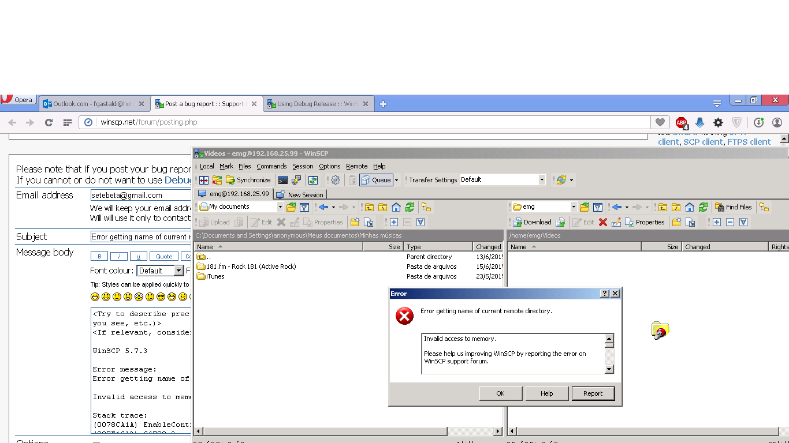Toggle the remote panel directory tree icon
This screenshot has width=789, height=443.
764,207
